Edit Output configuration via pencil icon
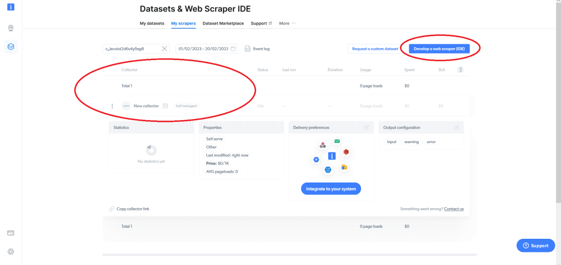The width and height of the screenshot is (561, 265). click(456, 127)
